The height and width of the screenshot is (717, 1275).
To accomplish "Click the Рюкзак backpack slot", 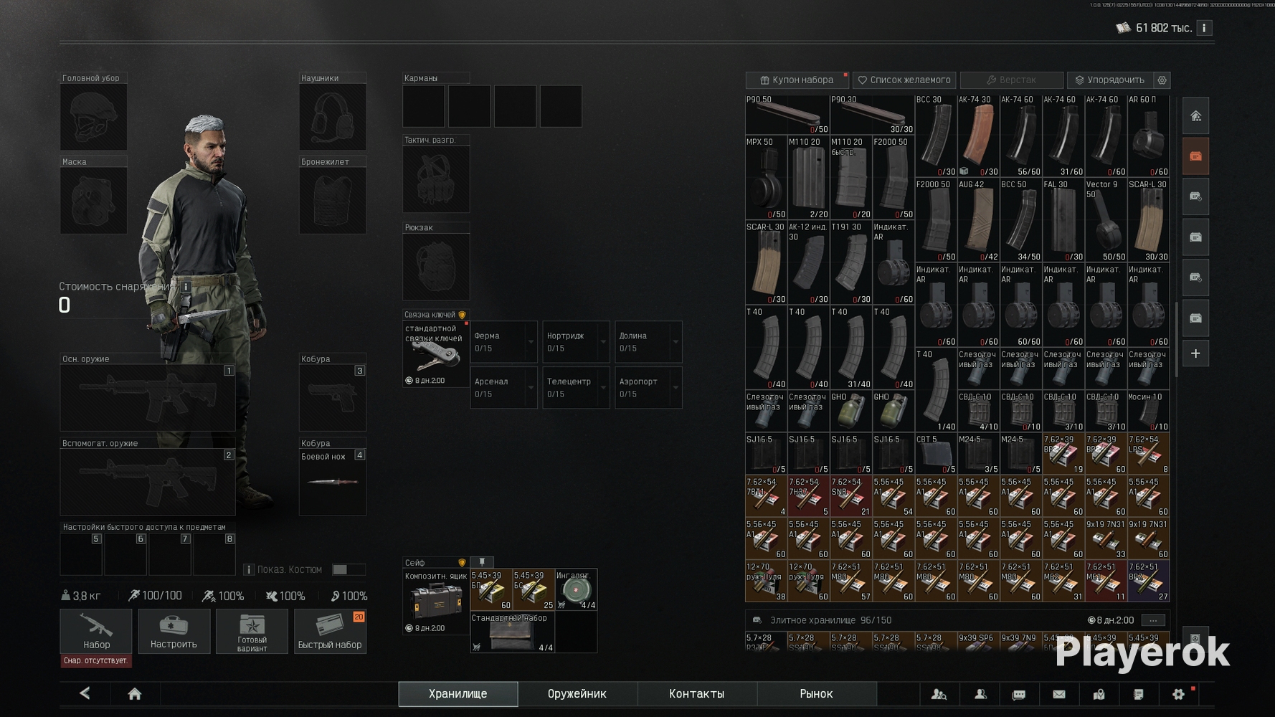I will click(x=436, y=267).
